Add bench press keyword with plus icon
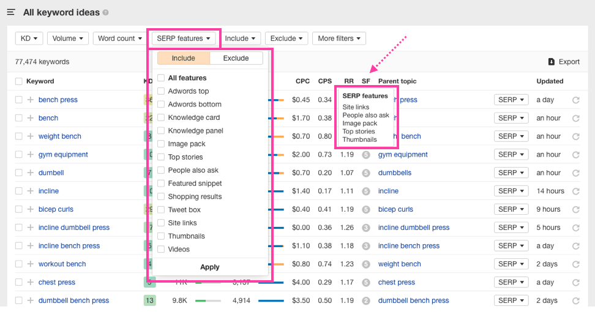This screenshot has width=595, height=312. click(31, 100)
